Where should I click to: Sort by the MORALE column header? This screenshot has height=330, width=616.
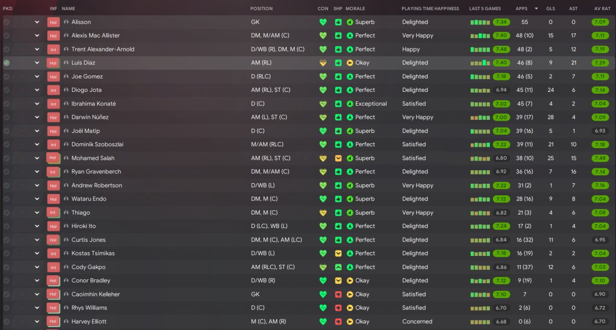pyautogui.click(x=355, y=9)
